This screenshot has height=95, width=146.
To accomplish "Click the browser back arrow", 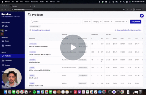I will [2, 9].
